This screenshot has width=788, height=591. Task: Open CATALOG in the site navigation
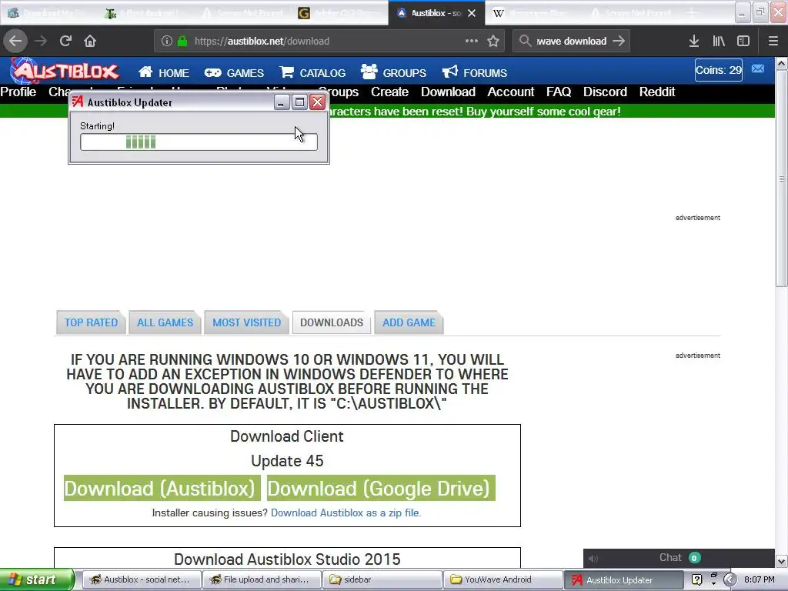312,72
